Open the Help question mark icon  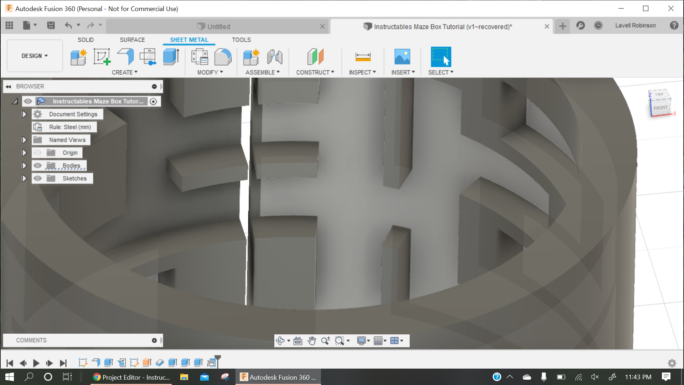tap(674, 25)
